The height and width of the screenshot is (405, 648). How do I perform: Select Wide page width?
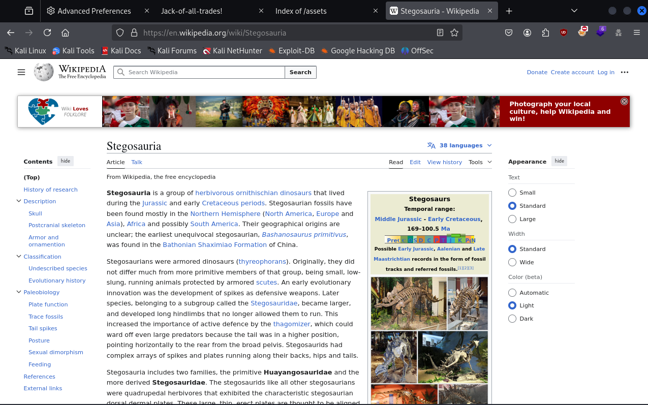tap(512, 262)
